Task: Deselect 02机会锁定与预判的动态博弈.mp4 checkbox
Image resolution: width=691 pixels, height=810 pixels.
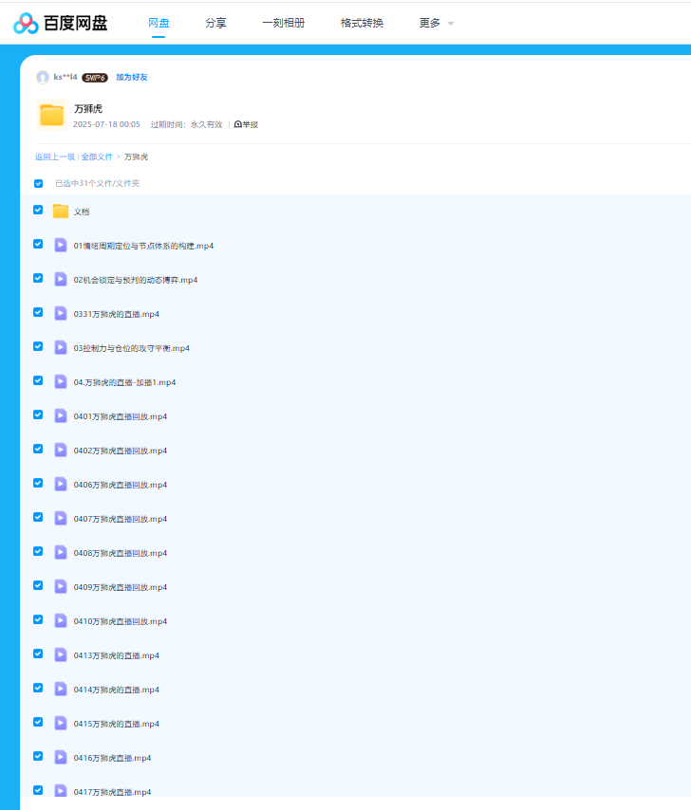Action: click(38, 278)
